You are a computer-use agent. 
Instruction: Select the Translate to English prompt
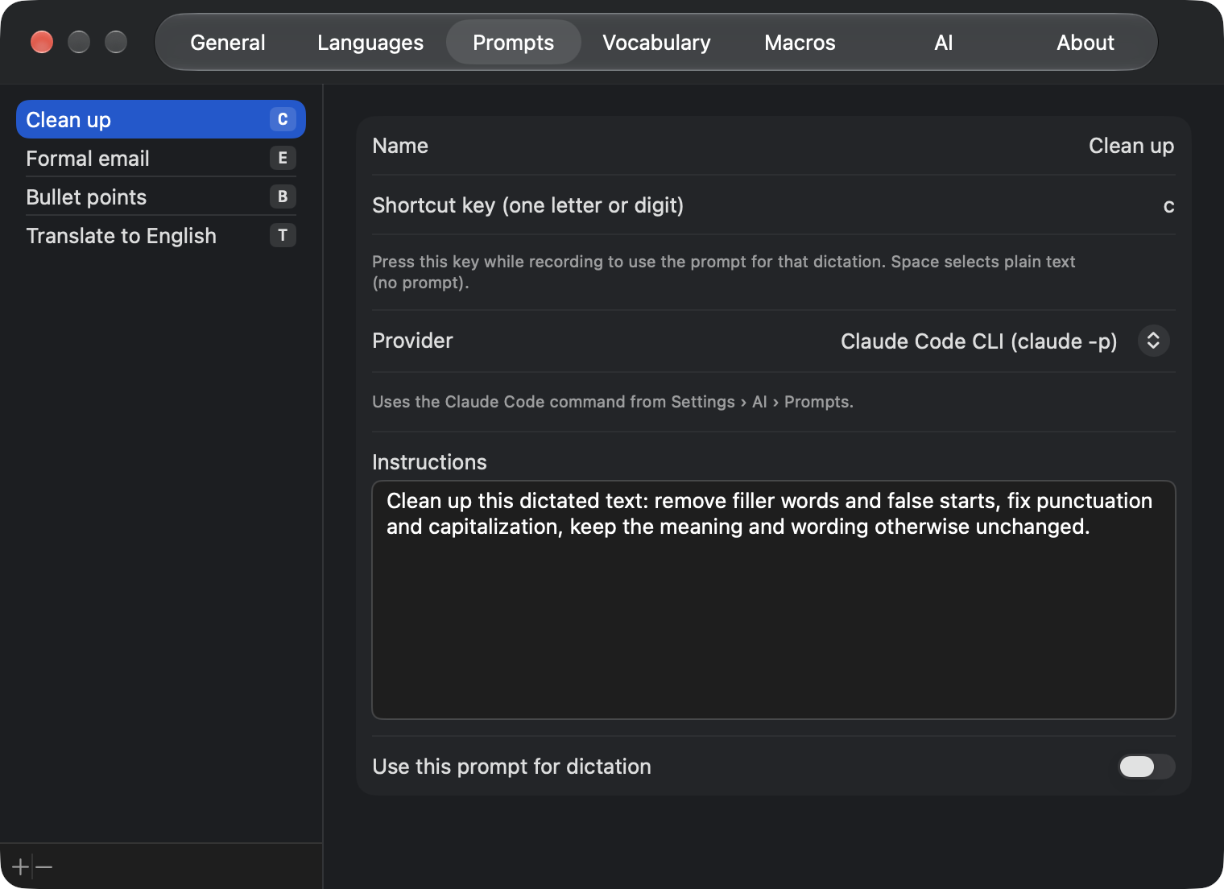(161, 235)
